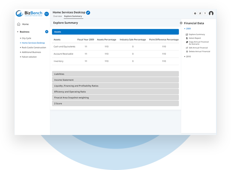Open Copy Annual Financial As Scenario link

coord(199,43)
